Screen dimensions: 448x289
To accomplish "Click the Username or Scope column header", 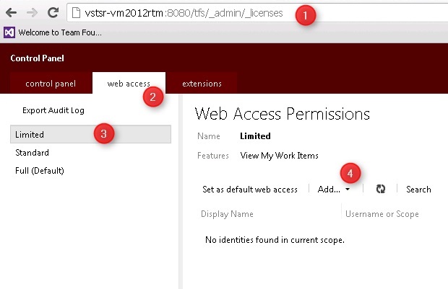I will pyautogui.click(x=382, y=214).
